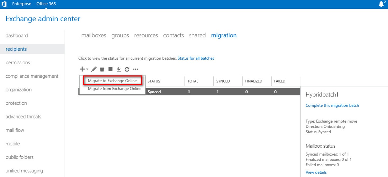Open View details link
This screenshot has width=388, height=177.
point(316,172)
